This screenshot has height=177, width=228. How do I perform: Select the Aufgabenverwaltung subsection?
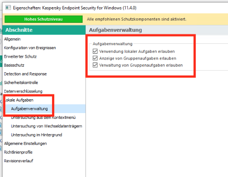(29, 109)
